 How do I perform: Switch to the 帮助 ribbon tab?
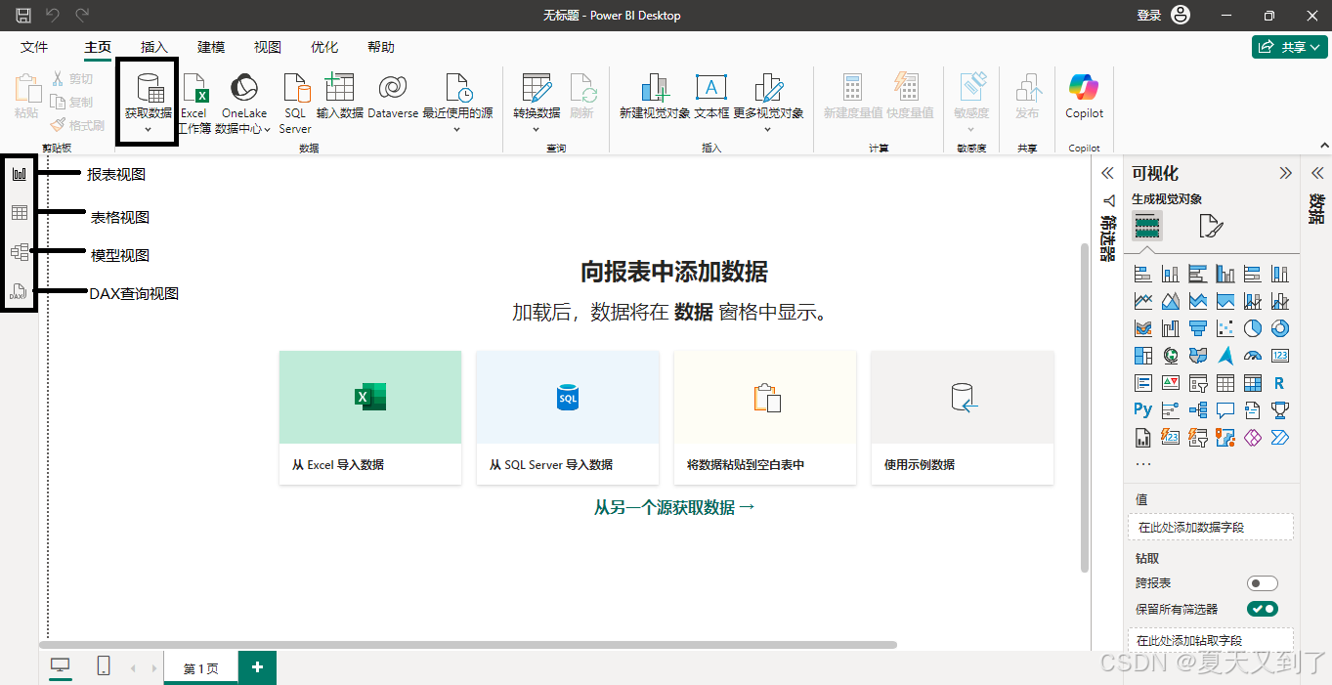click(x=381, y=47)
